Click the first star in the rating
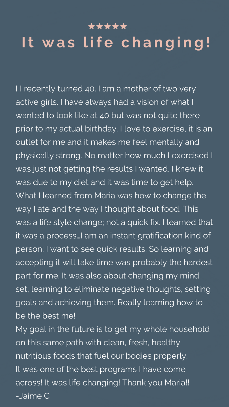 pyautogui.click(x=91, y=26)
